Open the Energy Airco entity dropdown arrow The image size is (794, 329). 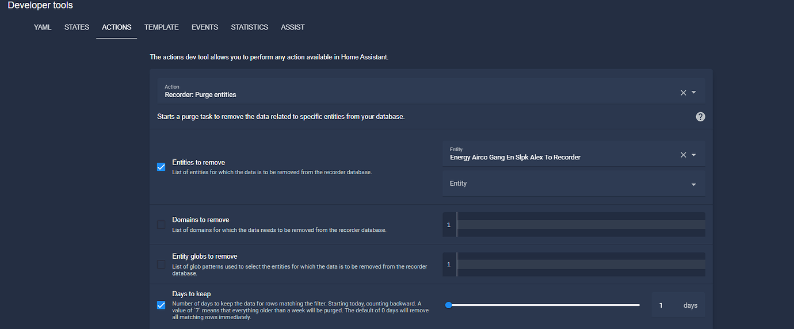tap(694, 155)
